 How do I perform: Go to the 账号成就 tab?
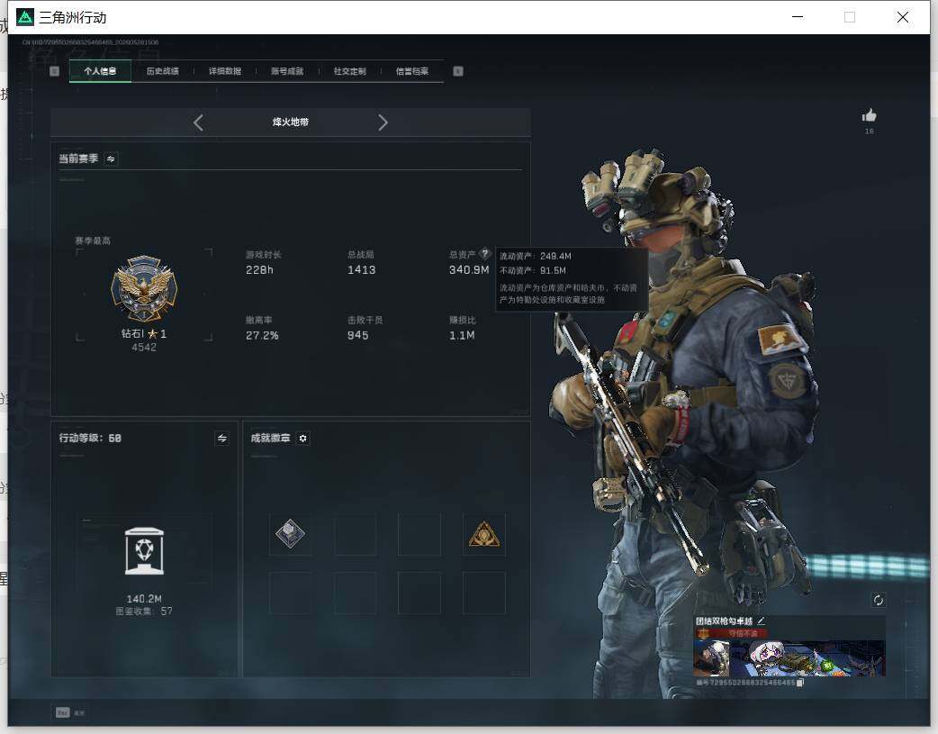point(287,71)
